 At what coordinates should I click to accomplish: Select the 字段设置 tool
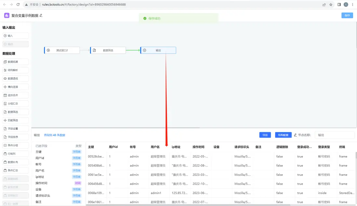[16, 128]
